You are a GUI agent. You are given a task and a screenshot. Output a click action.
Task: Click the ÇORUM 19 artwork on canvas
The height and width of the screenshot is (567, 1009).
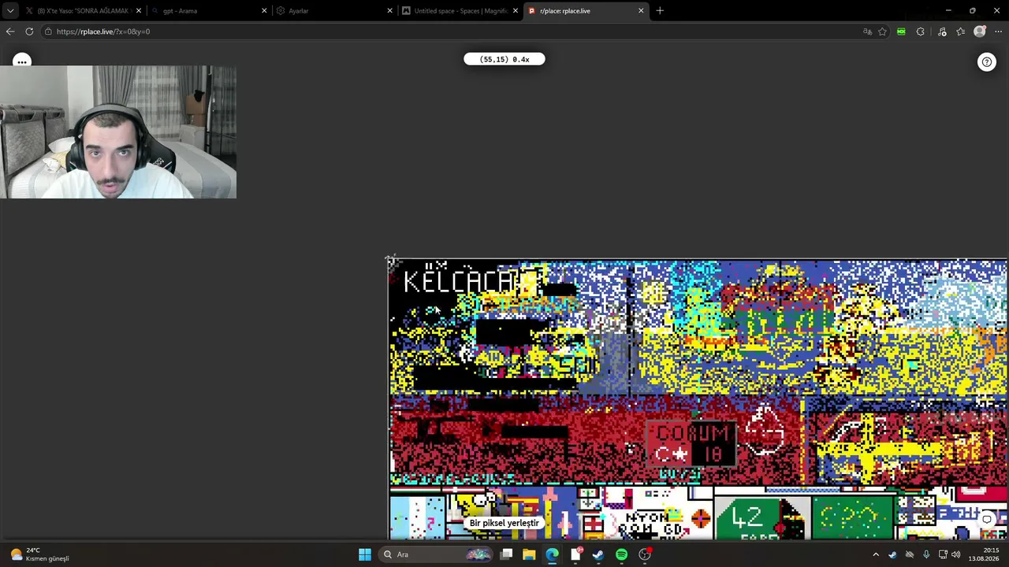[x=691, y=443]
